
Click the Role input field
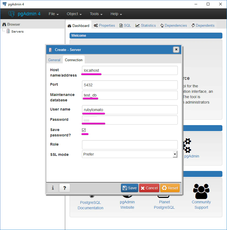click(x=130, y=145)
